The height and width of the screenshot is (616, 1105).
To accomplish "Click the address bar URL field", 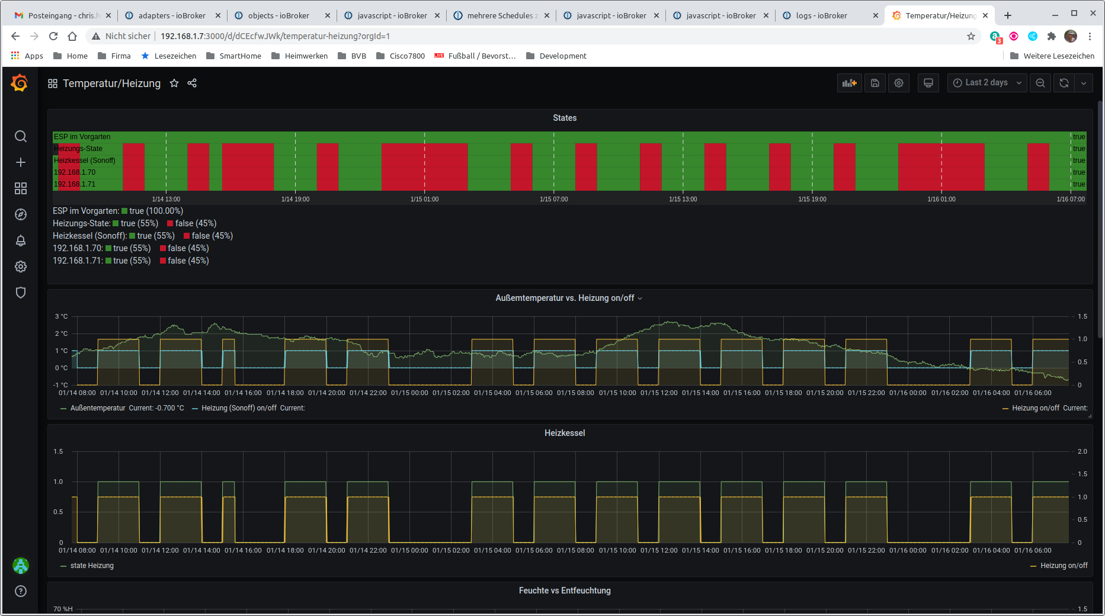I will point(533,36).
